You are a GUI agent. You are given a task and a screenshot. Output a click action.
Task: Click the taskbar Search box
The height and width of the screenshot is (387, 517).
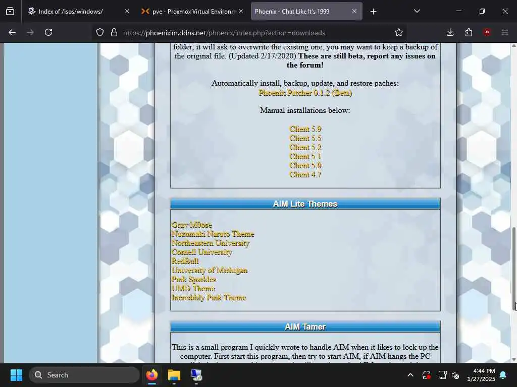[84, 375]
